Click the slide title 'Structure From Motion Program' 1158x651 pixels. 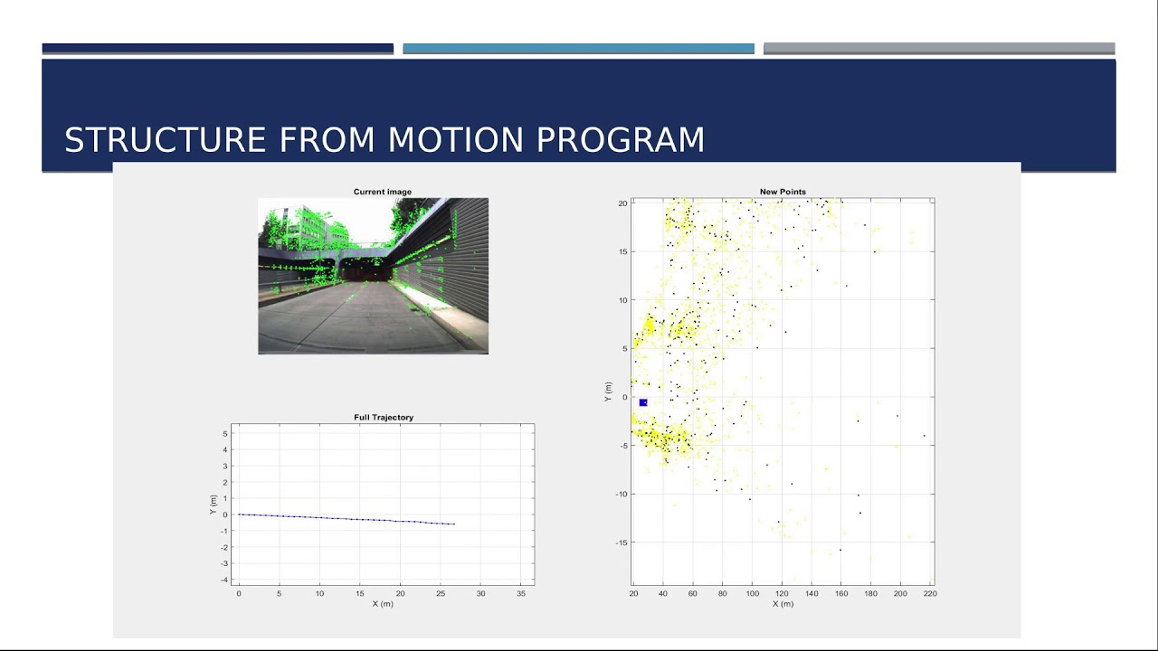(384, 140)
